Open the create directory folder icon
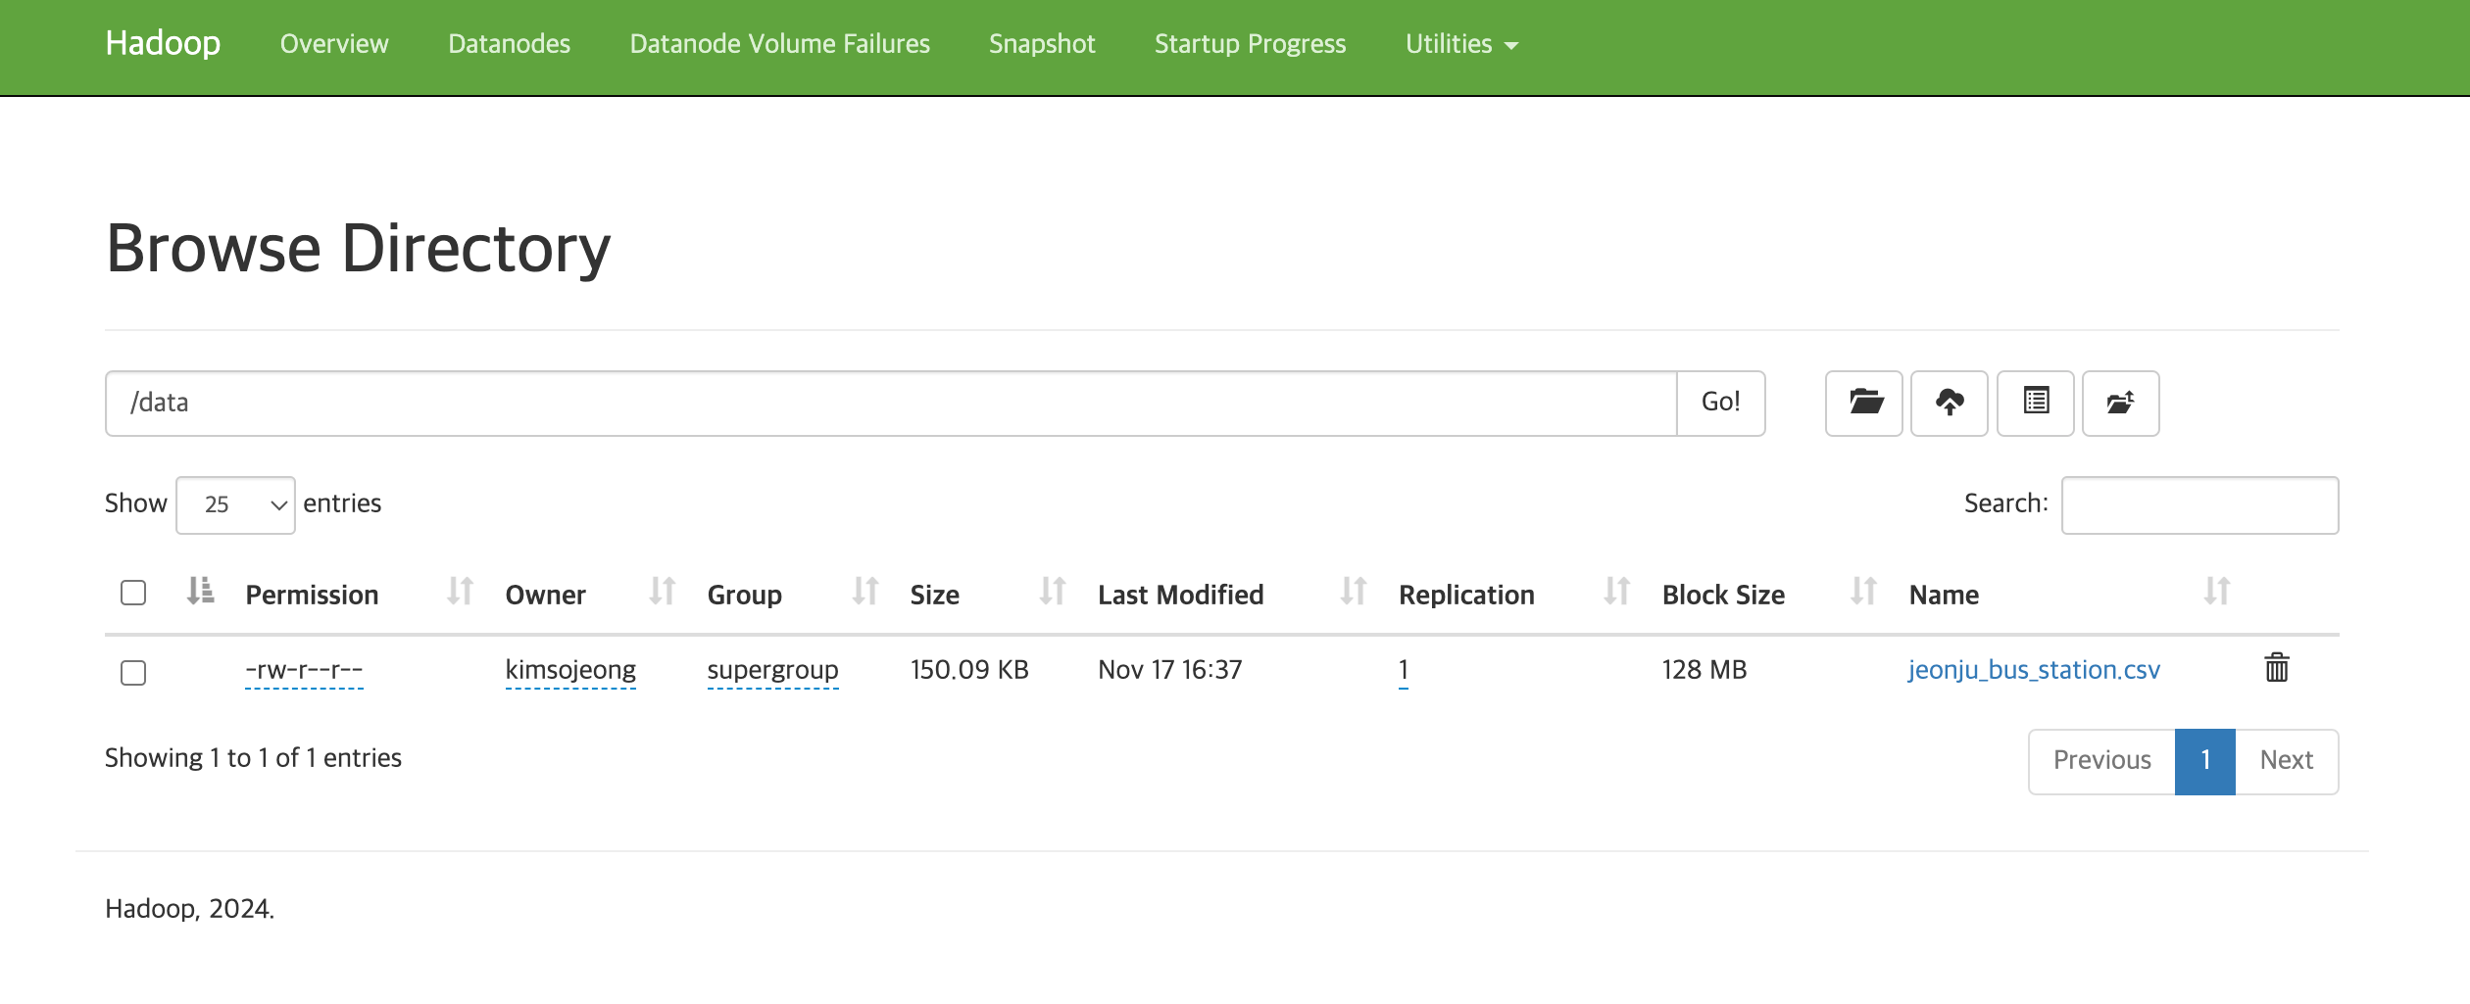 pos(1863,403)
